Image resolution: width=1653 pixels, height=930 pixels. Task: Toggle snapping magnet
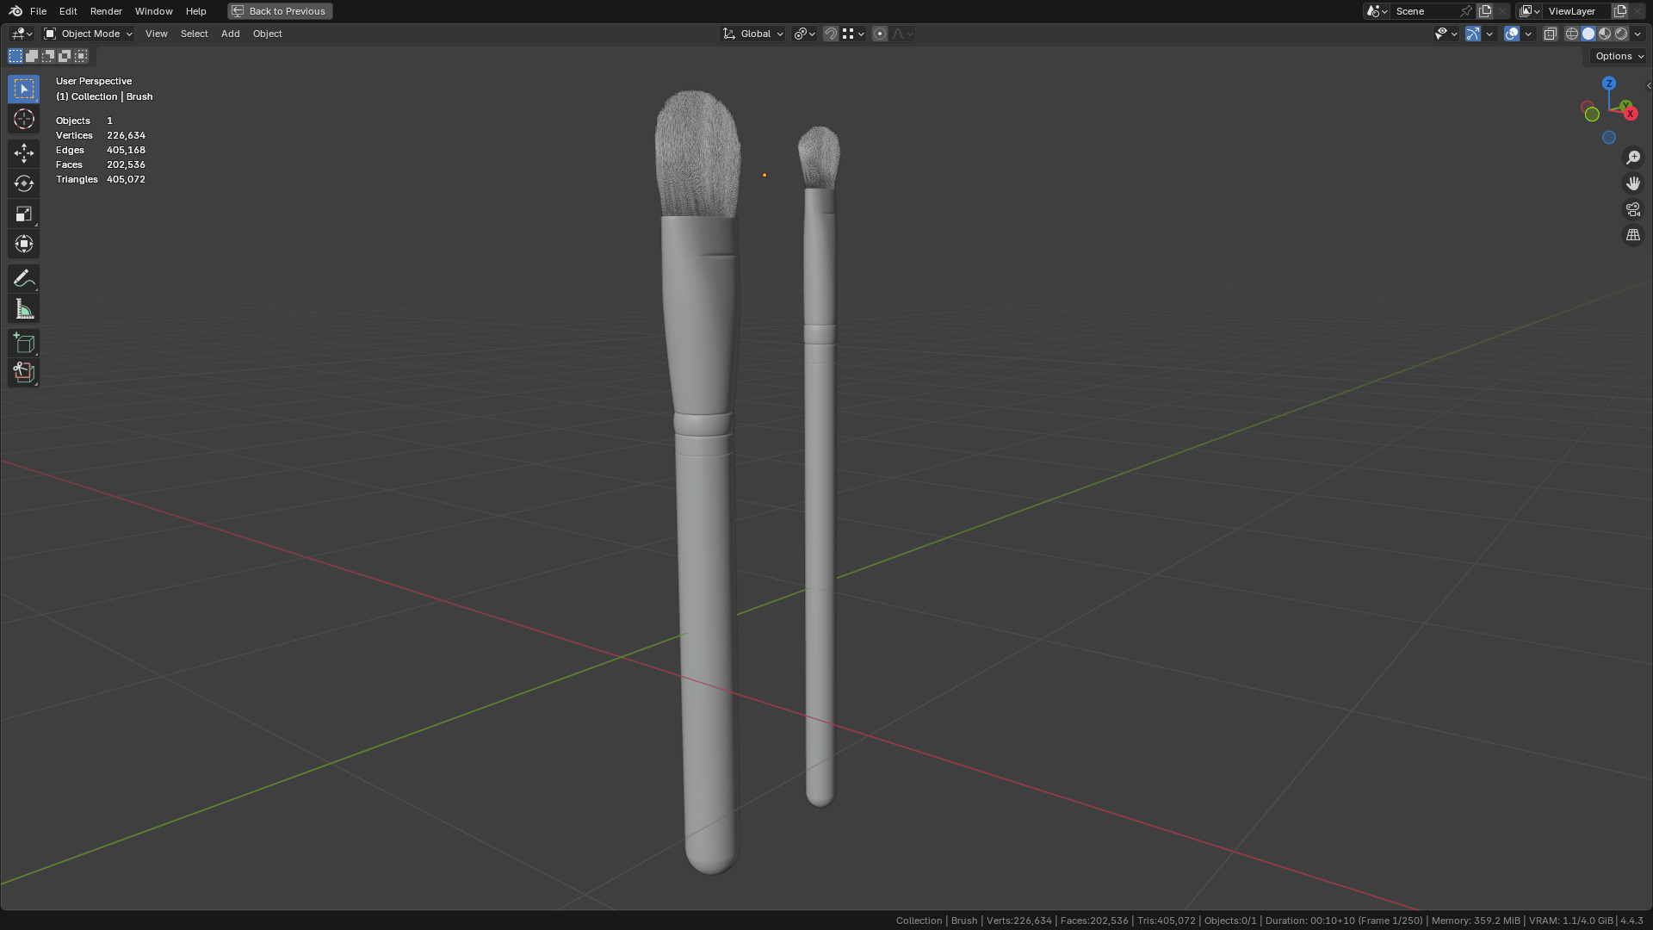tap(831, 34)
